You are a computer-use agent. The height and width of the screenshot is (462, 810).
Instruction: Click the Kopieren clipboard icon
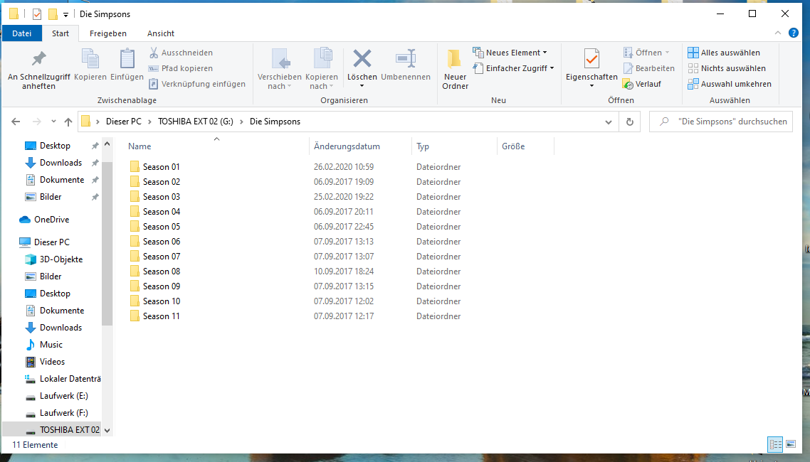[x=90, y=58]
